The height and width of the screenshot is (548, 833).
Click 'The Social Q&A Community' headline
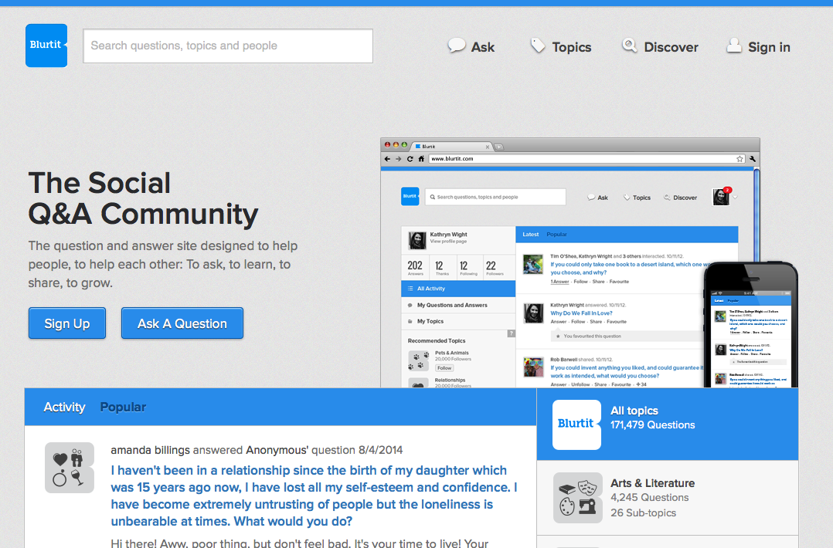[144, 198]
